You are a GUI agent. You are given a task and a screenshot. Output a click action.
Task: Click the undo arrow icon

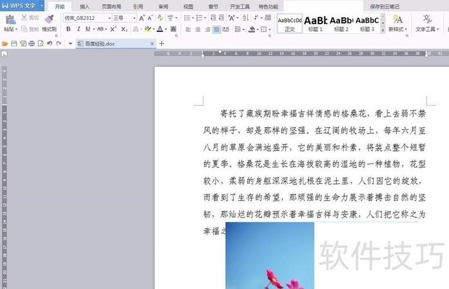[x=50, y=44]
